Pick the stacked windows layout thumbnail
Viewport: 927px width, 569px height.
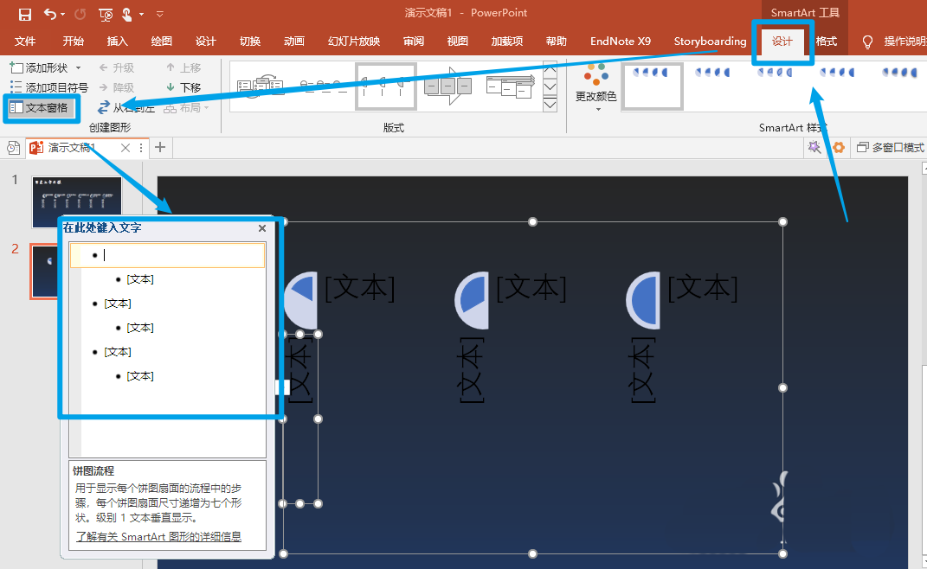[x=510, y=86]
